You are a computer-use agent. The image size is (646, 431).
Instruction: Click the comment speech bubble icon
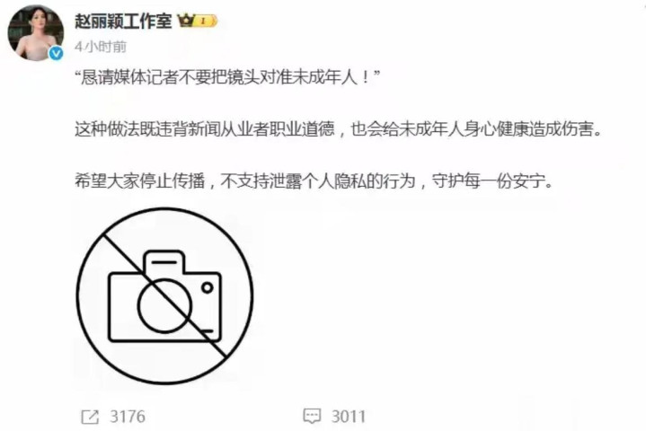tap(312, 416)
